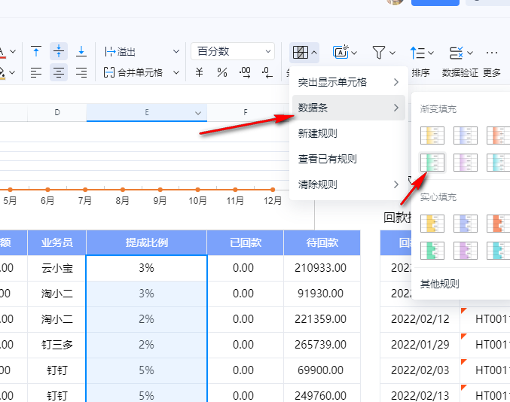510x402 pixels.
Task: Select cell with value 210933.00
Action: (322, 268)
